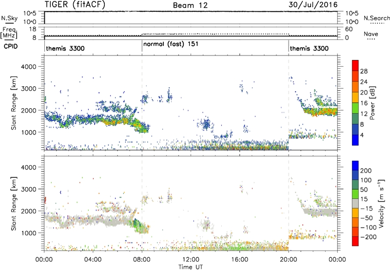The height and width of the screenshot is (270, 390).
Task: Click the '04:00' time tick label
Action: 93,260
